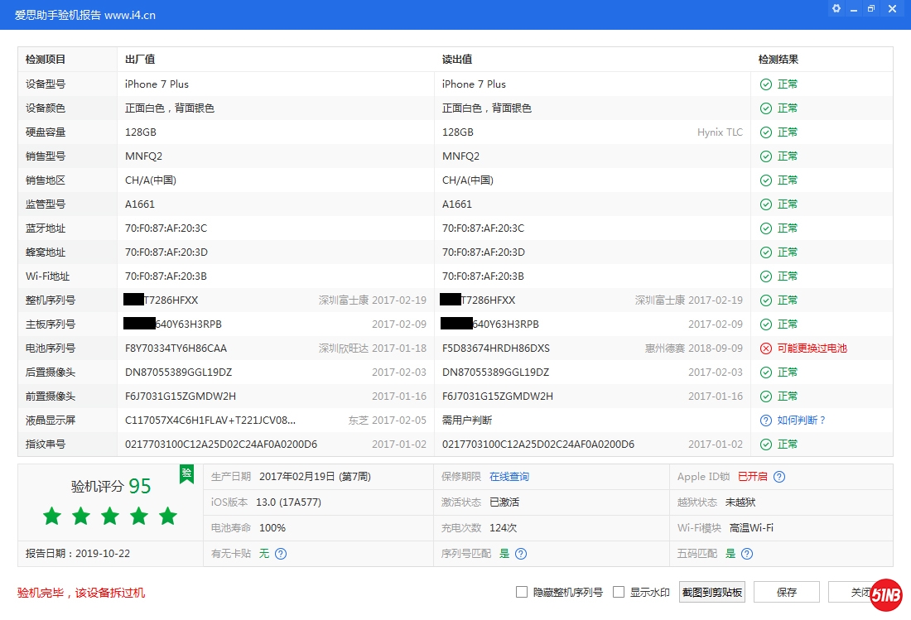Click question icon in 液晶显示屏 row
The image size is (911, 620).
(766, 421)
